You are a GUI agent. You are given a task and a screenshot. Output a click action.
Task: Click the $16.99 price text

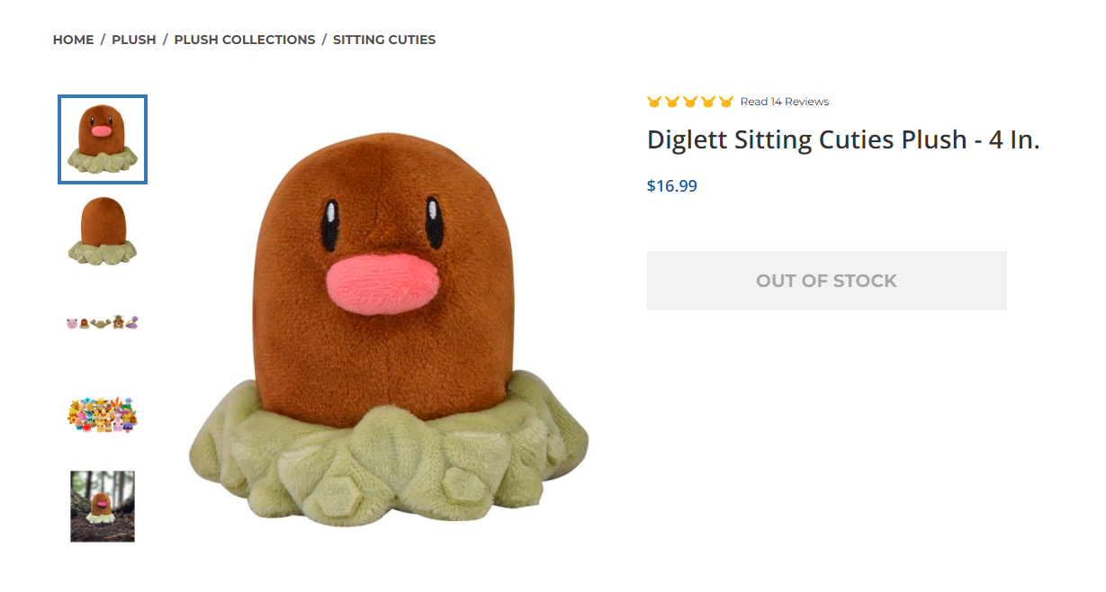[672, 186]
